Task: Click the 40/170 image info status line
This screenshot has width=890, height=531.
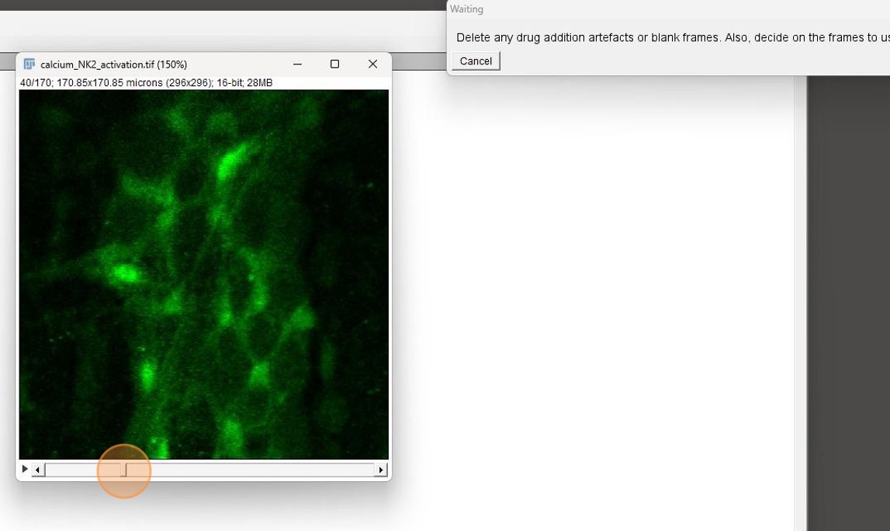Action: pos(146,83)
